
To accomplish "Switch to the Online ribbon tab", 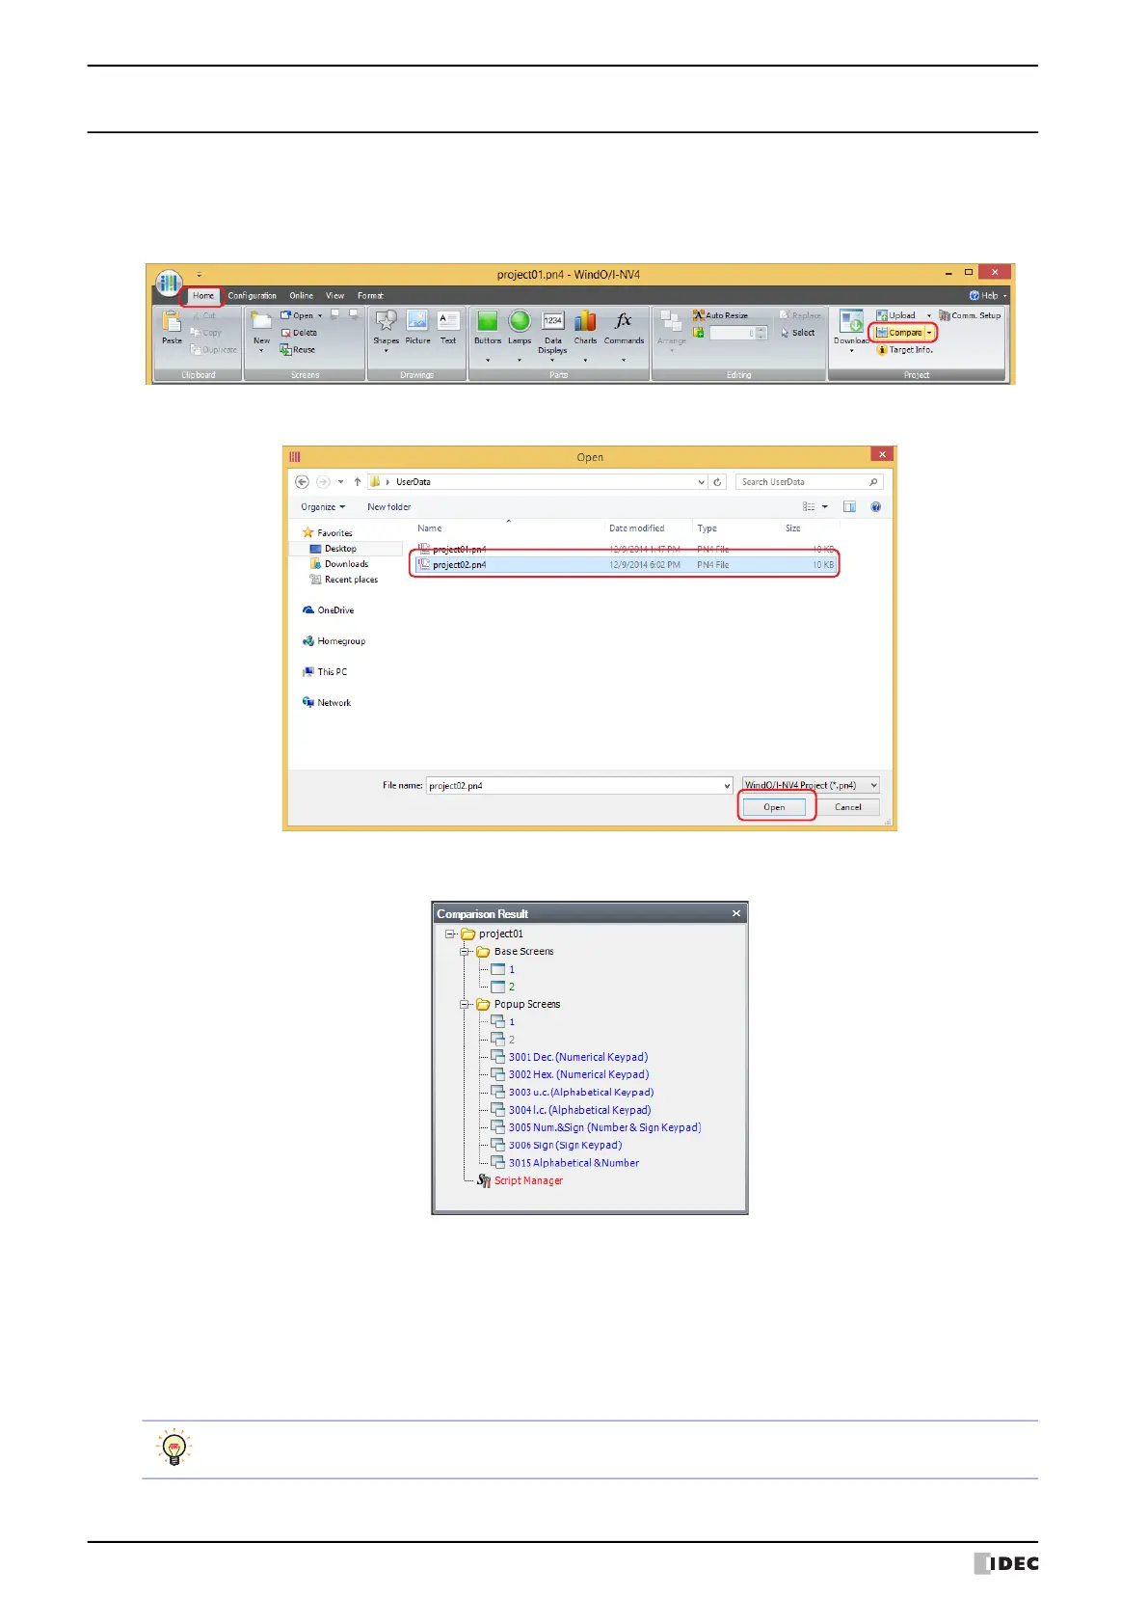I will (302, 296).
